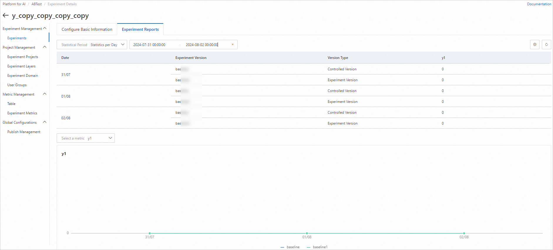Toggle baseline1 series in chart legend
The image size is (553, 250).
317,247
